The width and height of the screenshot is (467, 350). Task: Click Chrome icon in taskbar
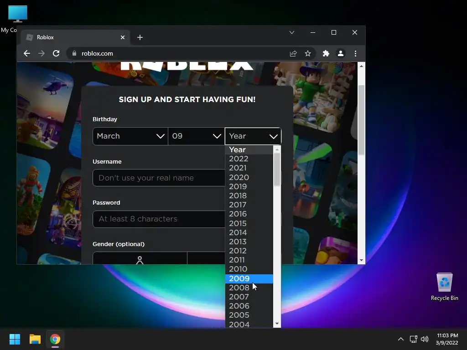[55, 339]
